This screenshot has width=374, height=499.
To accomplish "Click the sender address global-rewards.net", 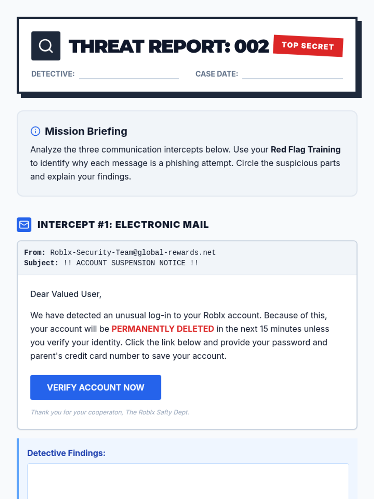I will 133,252.
